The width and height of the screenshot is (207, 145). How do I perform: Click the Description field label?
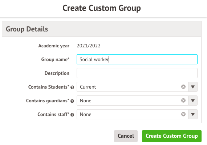57,73
